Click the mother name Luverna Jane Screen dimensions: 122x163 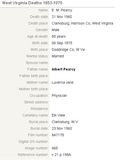(x=63, y=82)
